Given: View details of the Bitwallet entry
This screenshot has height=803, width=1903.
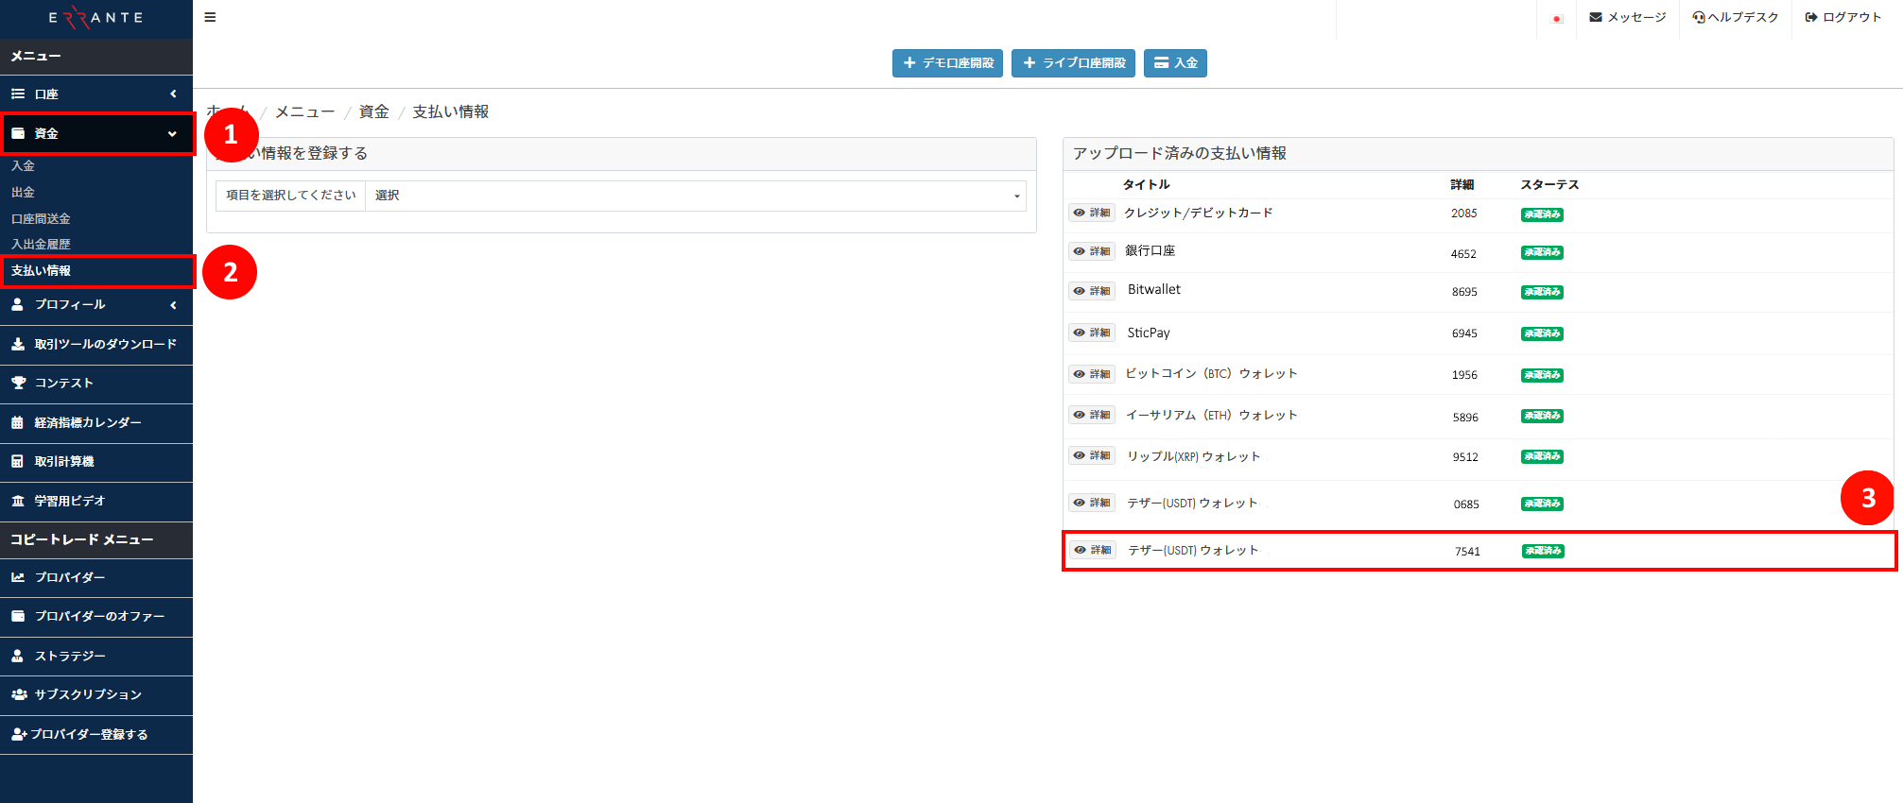Looking at the screenshot, I should pyautogui.click(x=1091, y=291).
